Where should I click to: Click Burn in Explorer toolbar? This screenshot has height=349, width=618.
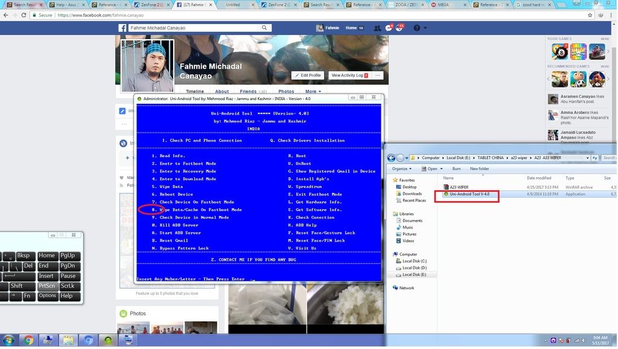[456, 169]
